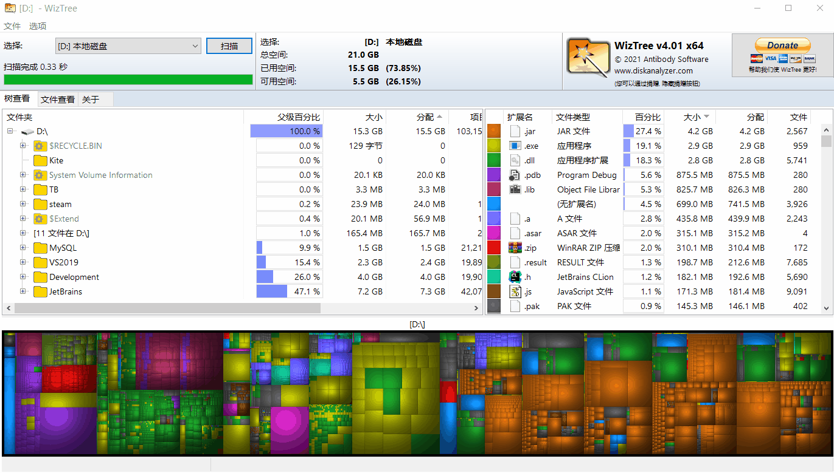Click the www.diskanalyzer.com text
Screen dimensions: 834x473
[653, 70]
